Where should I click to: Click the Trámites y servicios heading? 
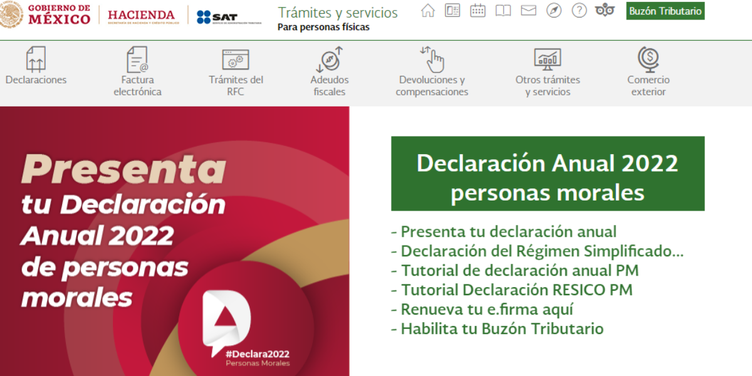338,13
